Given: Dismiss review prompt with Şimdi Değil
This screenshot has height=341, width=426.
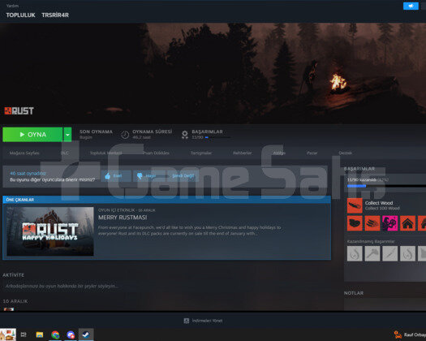Looking at the screenshot, I should point(183,176).
